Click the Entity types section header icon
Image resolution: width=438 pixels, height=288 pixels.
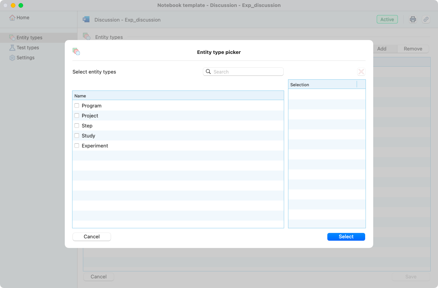(87, 37)
